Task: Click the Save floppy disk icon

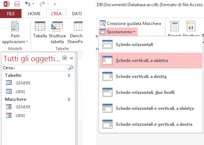Action: coord(17,4)
